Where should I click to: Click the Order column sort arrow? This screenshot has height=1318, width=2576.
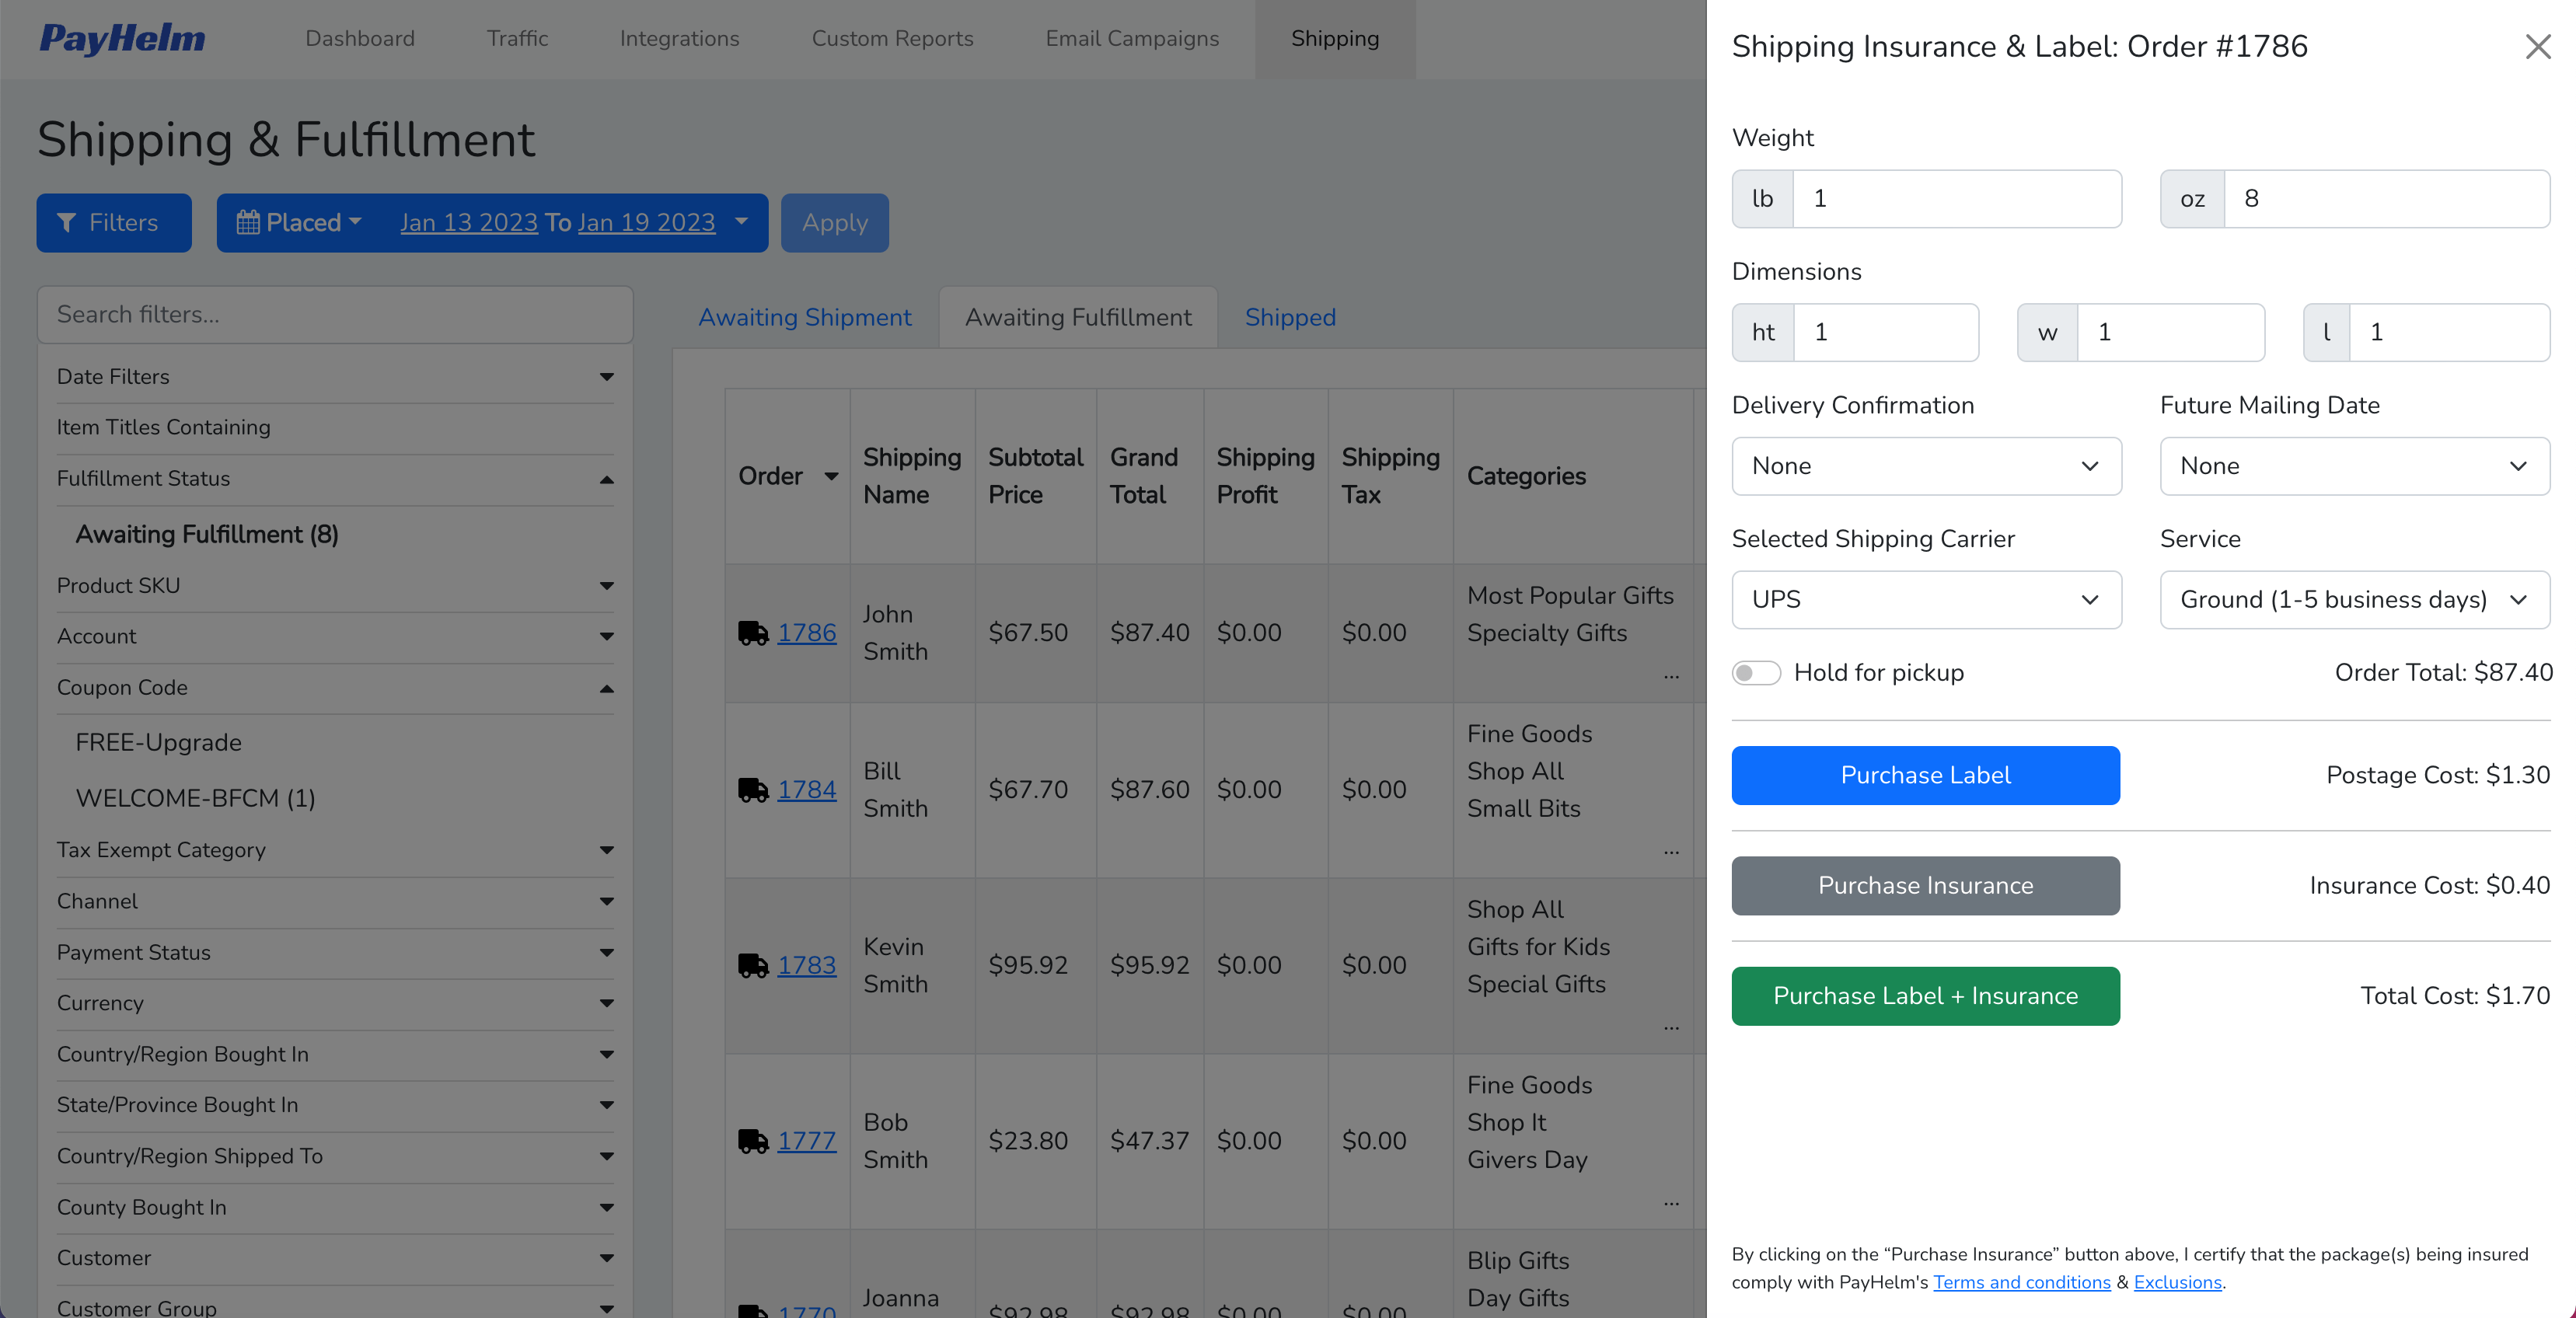[831, 477]
